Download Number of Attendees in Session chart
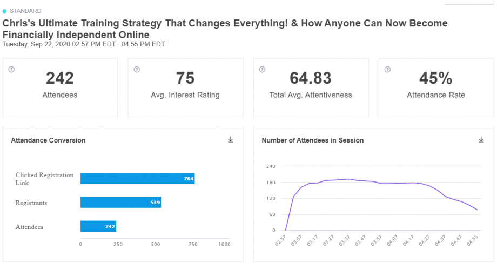This screenshot has width=497, height=270. 481,140
